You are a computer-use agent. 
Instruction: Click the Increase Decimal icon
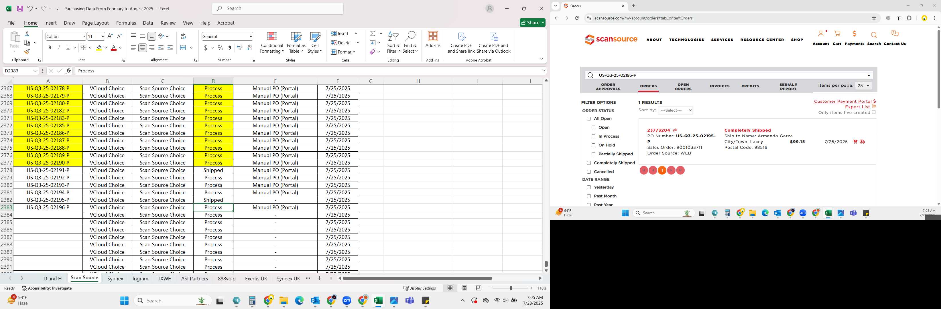tap(240, 48)
